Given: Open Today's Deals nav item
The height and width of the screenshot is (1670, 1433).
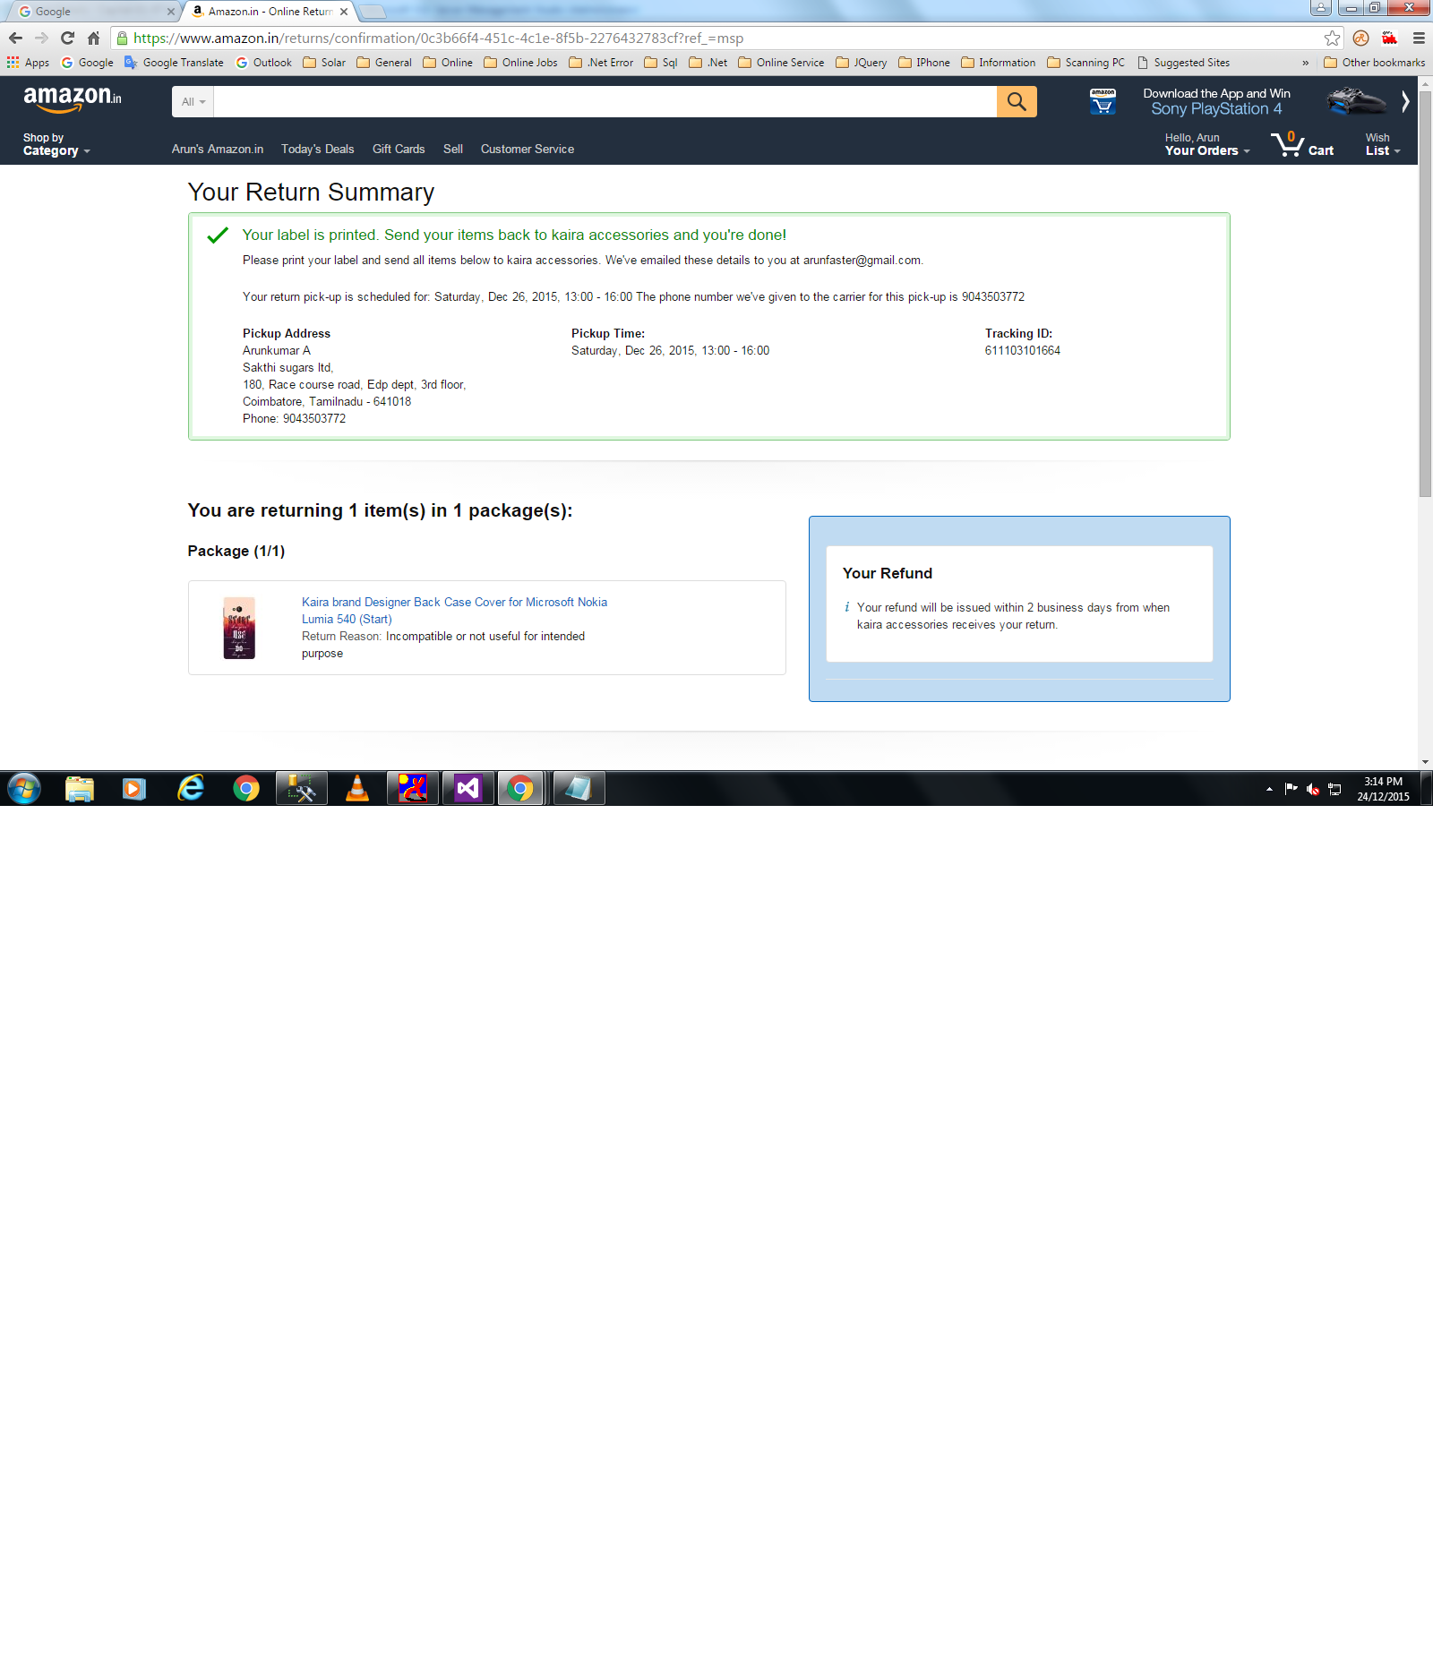Looking at the screenshot, I should click(x=317, y=149).
